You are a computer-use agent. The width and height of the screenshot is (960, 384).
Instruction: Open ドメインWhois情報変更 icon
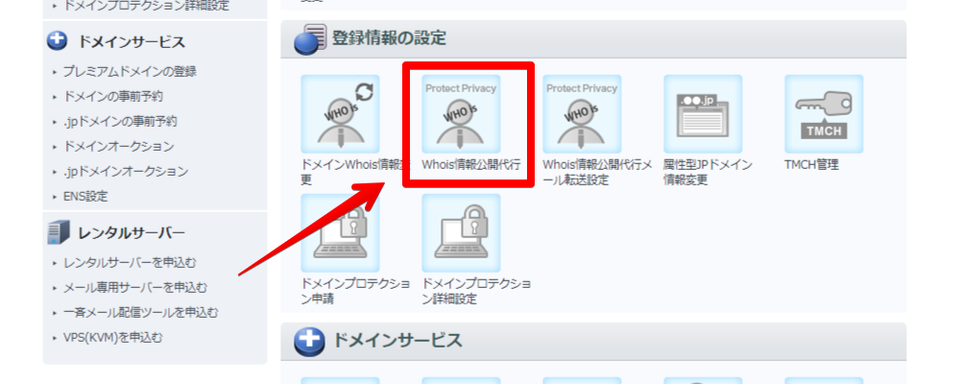coord(340,114)
